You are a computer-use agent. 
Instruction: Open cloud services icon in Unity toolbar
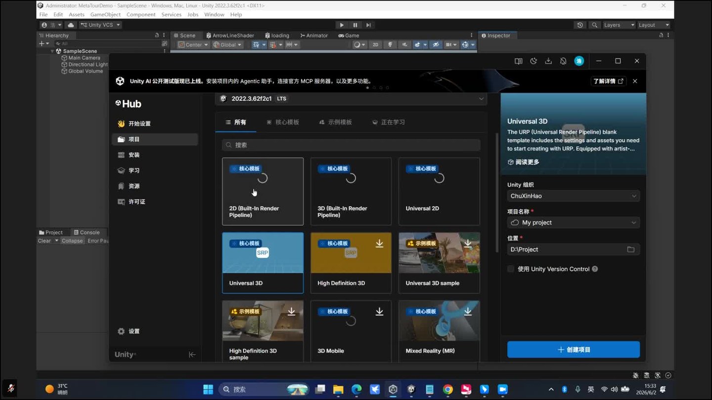[x=71, y=25]
